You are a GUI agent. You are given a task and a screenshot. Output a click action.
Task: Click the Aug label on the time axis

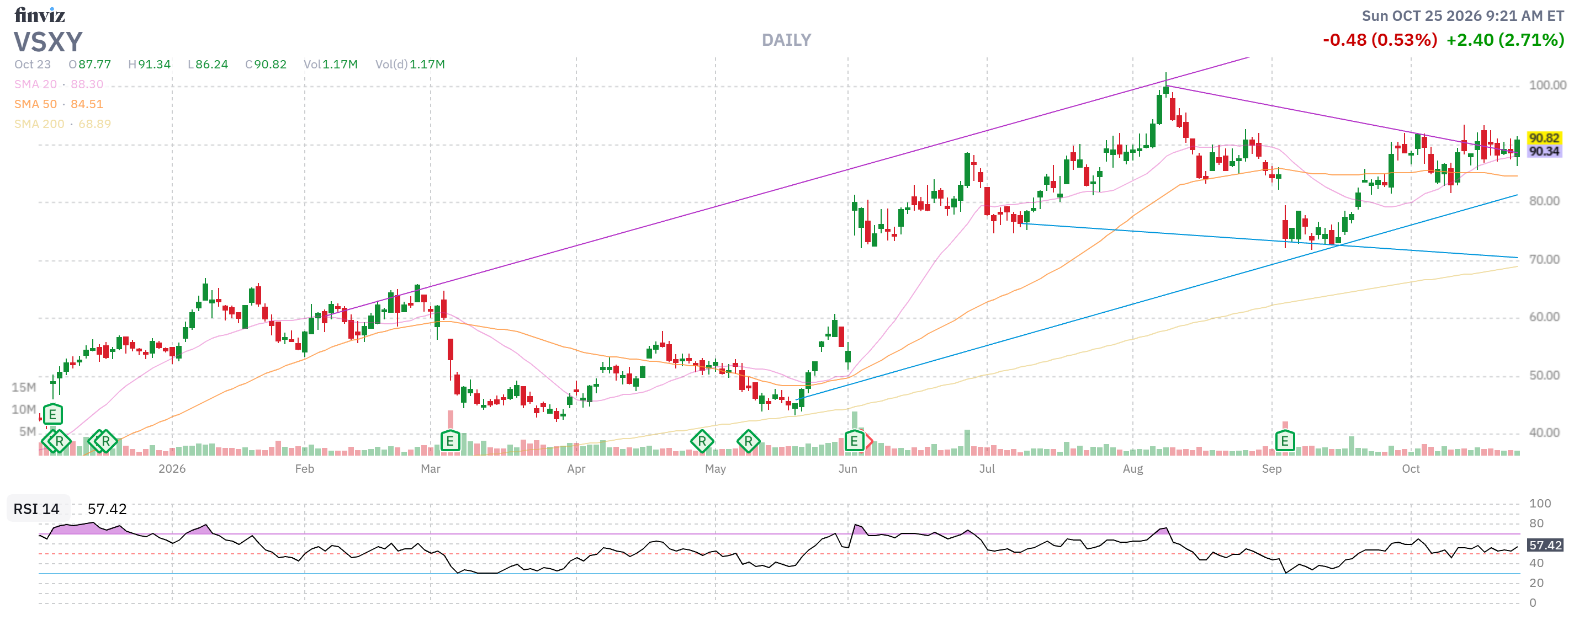coord(1132,469)
